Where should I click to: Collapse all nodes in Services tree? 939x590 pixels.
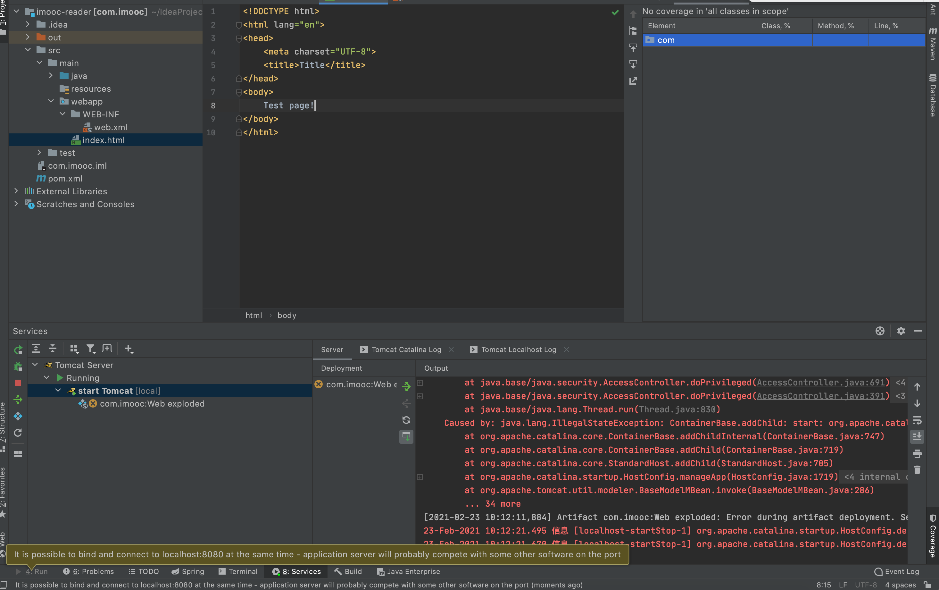(x=53, y=349)
